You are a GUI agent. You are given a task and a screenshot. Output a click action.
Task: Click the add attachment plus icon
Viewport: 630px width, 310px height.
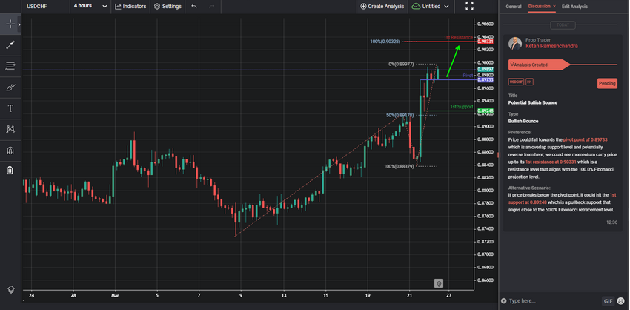pyautogui.click(x=504, y=301)
